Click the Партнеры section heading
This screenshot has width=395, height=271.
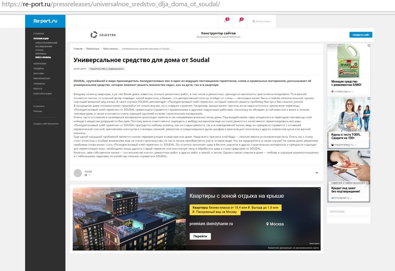click(x=337, y=212)
